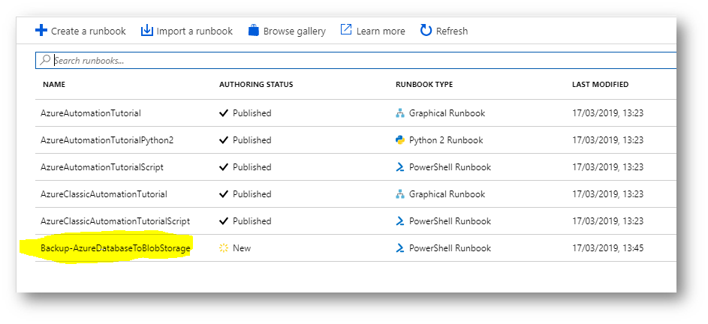This screenshot has height=324, width=708.
Task: Click the Create a runbook plus icon
Action: [41, 31]
